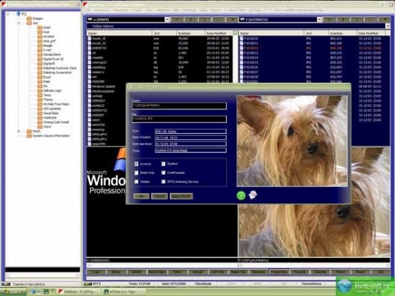Toggle the Archive checkbox
395x296 pixels.
pos(136,164)
